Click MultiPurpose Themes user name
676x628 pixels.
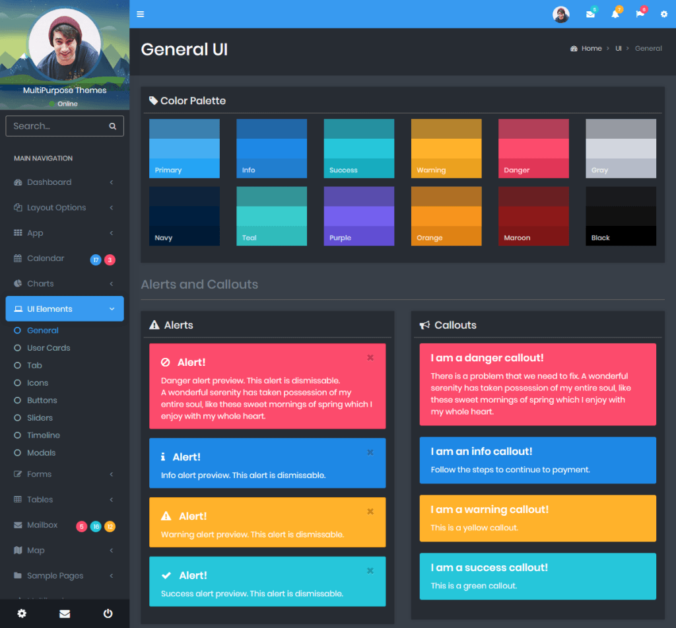65,90
